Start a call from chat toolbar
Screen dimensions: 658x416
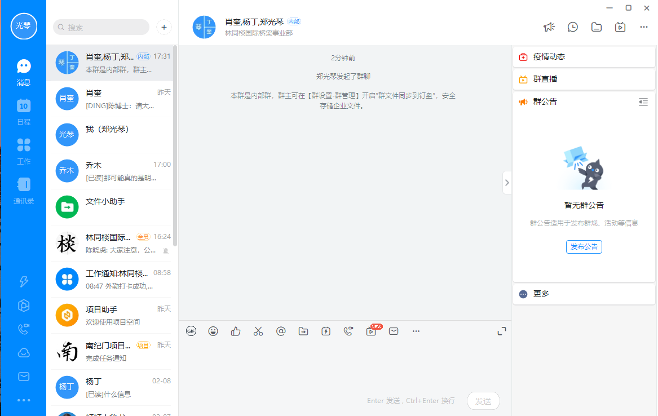[x=348, y=331]
